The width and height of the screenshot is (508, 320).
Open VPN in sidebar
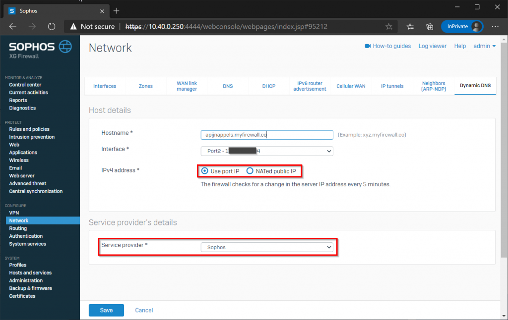(14, 213)
